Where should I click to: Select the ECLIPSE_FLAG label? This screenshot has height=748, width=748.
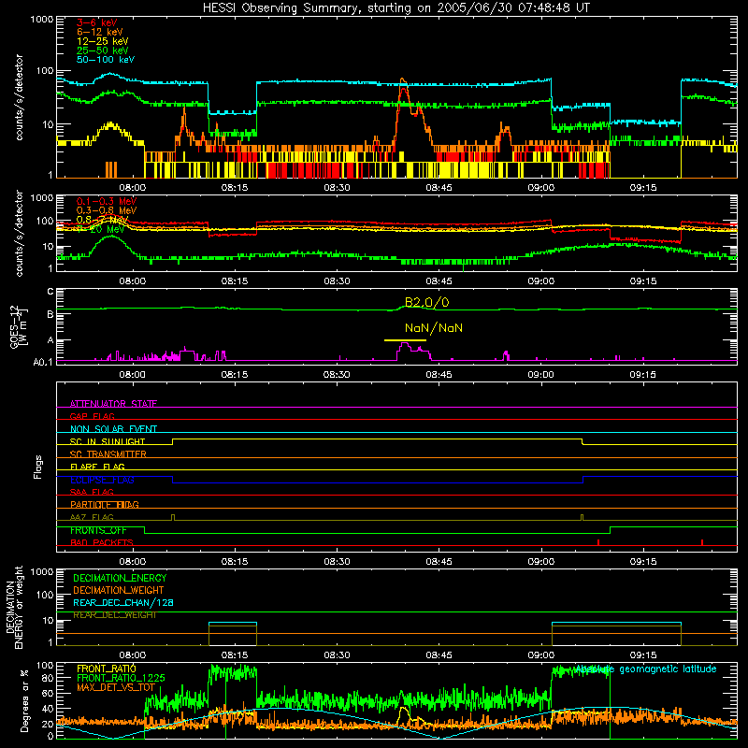[x=102, y=480]
